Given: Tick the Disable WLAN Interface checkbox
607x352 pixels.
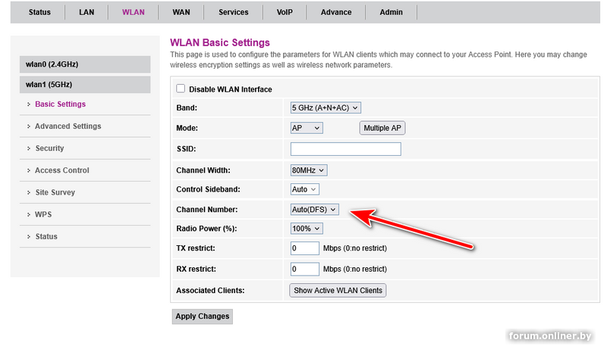Looking at the screenshot, I should point(181,89).
